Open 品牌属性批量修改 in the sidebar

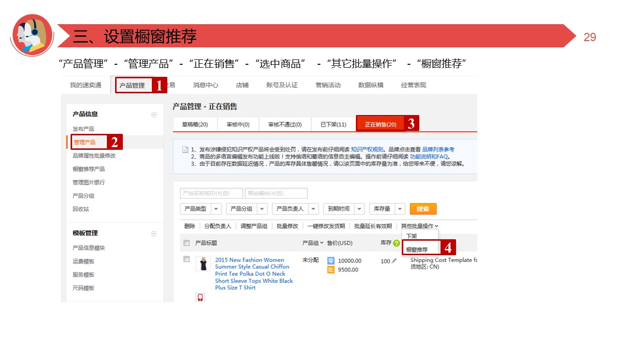point(94,156)
